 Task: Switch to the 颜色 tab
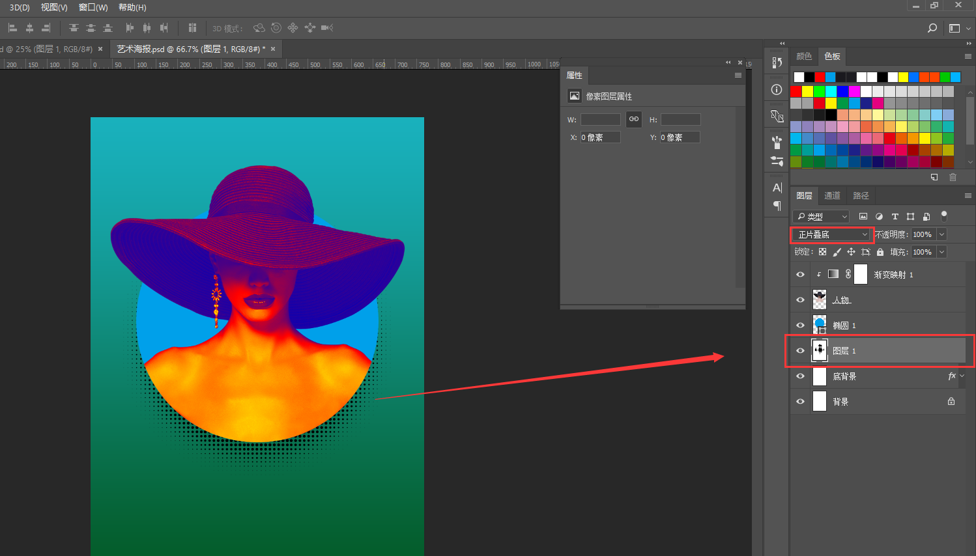[x=804, y=57]
